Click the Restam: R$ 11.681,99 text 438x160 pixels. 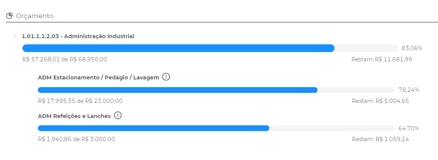coord(382,59)
